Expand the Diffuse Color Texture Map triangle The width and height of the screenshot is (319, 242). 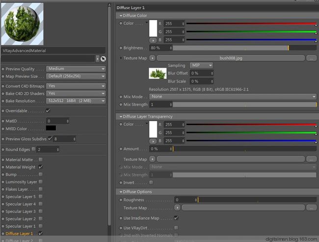point(121,58)
